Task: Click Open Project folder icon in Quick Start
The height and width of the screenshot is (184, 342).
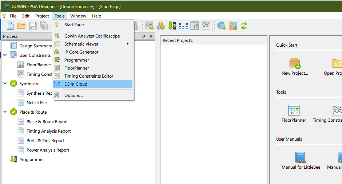Action: click(x=337, y=63)
